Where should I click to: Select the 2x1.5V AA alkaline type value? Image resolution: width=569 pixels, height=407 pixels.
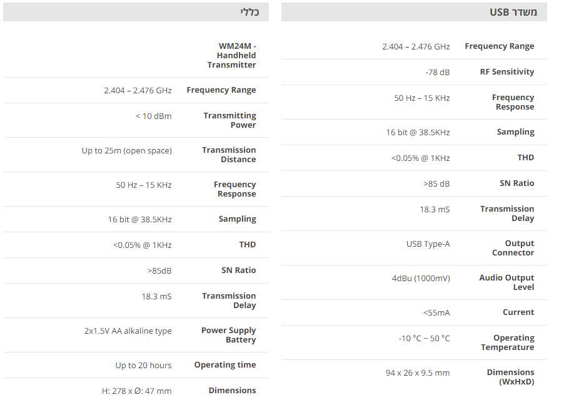click(x=128, y=331)
